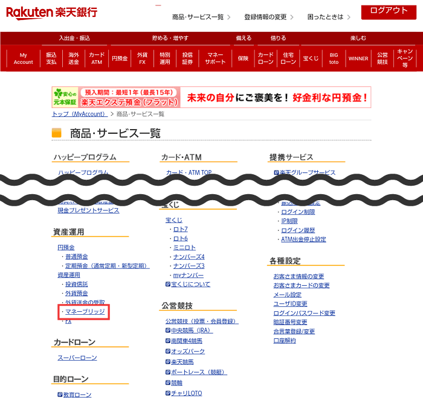The image size is (423, 398).
Task: Open 公営競技（投票・会員登録） link
Action: 202,321
